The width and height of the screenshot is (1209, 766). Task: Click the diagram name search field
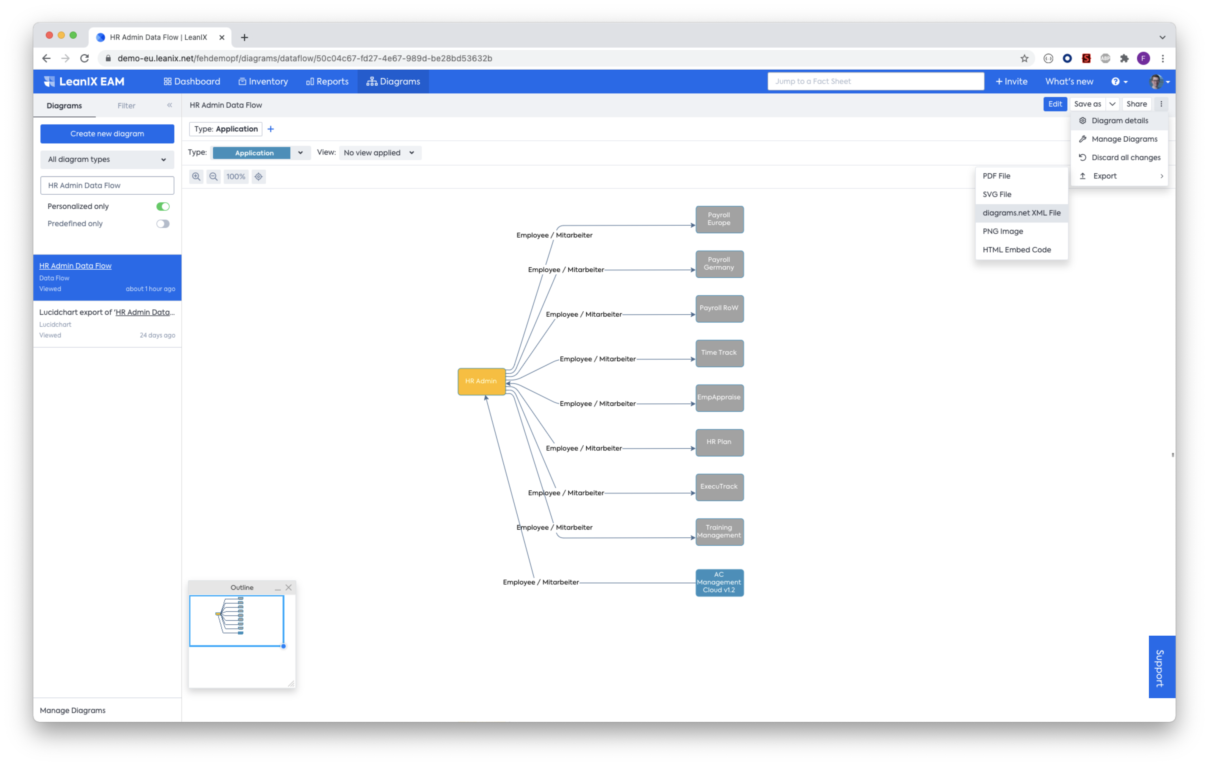click(107, 185)
